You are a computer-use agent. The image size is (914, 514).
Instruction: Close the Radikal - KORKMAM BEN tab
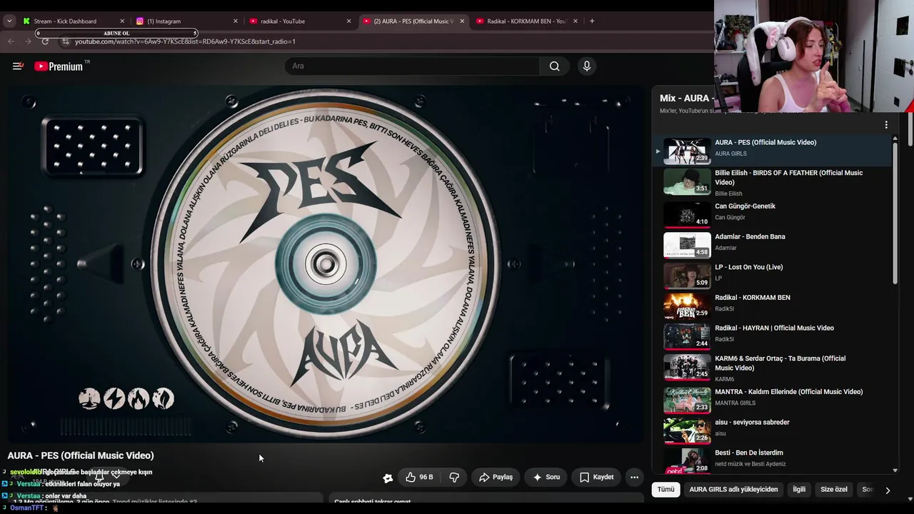coord(576,21)
